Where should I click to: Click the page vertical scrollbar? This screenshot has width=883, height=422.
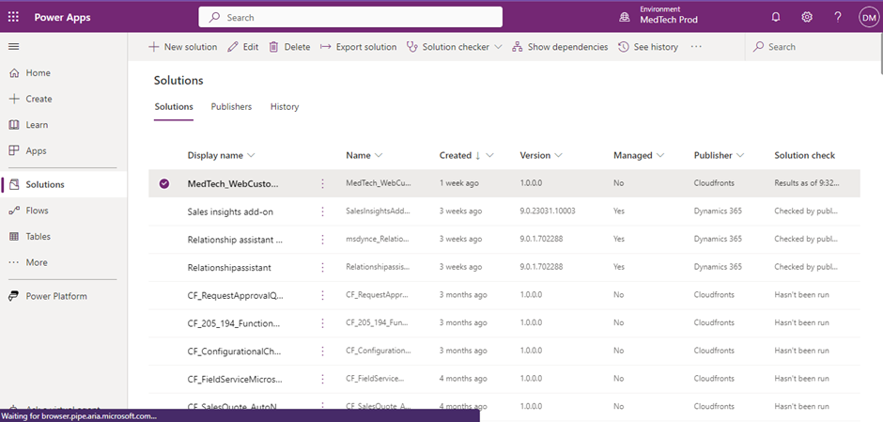coord(880,54)
